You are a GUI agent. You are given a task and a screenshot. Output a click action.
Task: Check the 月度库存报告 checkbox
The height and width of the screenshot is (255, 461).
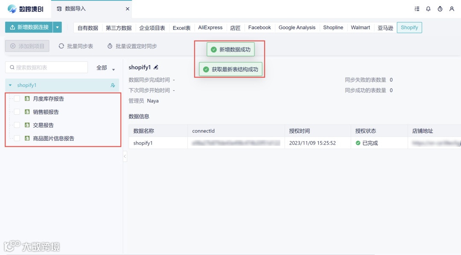pyautogui.click(x=16, y=98)
